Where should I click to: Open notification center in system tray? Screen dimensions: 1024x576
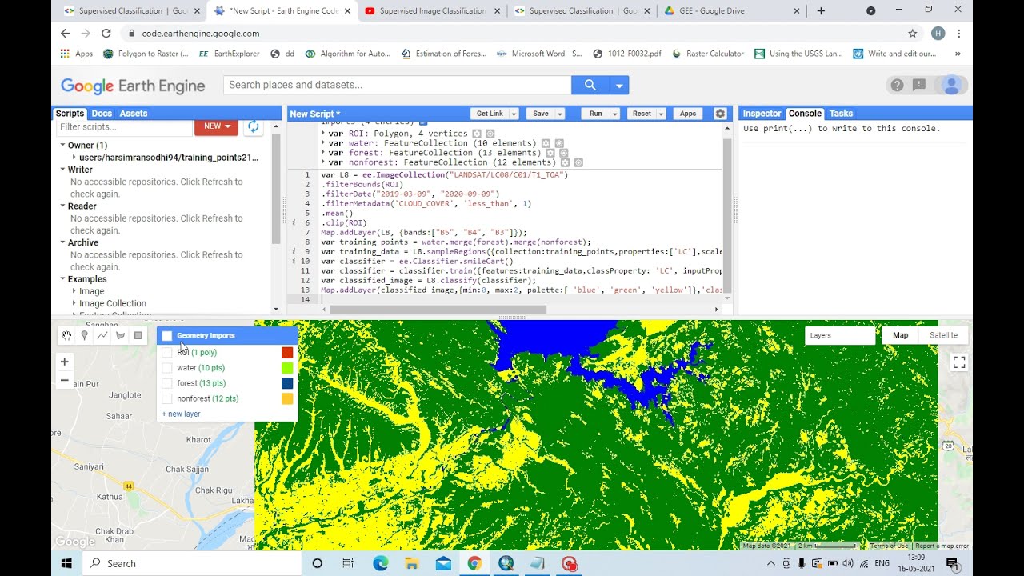(x=952, y=563)
